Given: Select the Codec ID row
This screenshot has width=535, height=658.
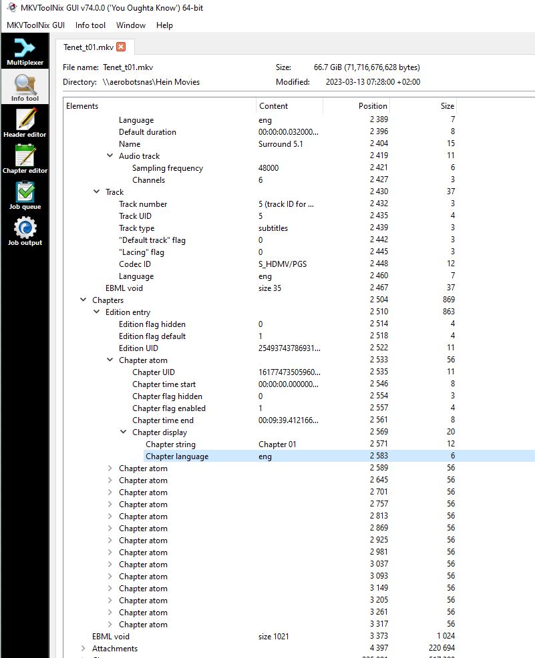Looking at the screenshot, I should pos(299,264).
